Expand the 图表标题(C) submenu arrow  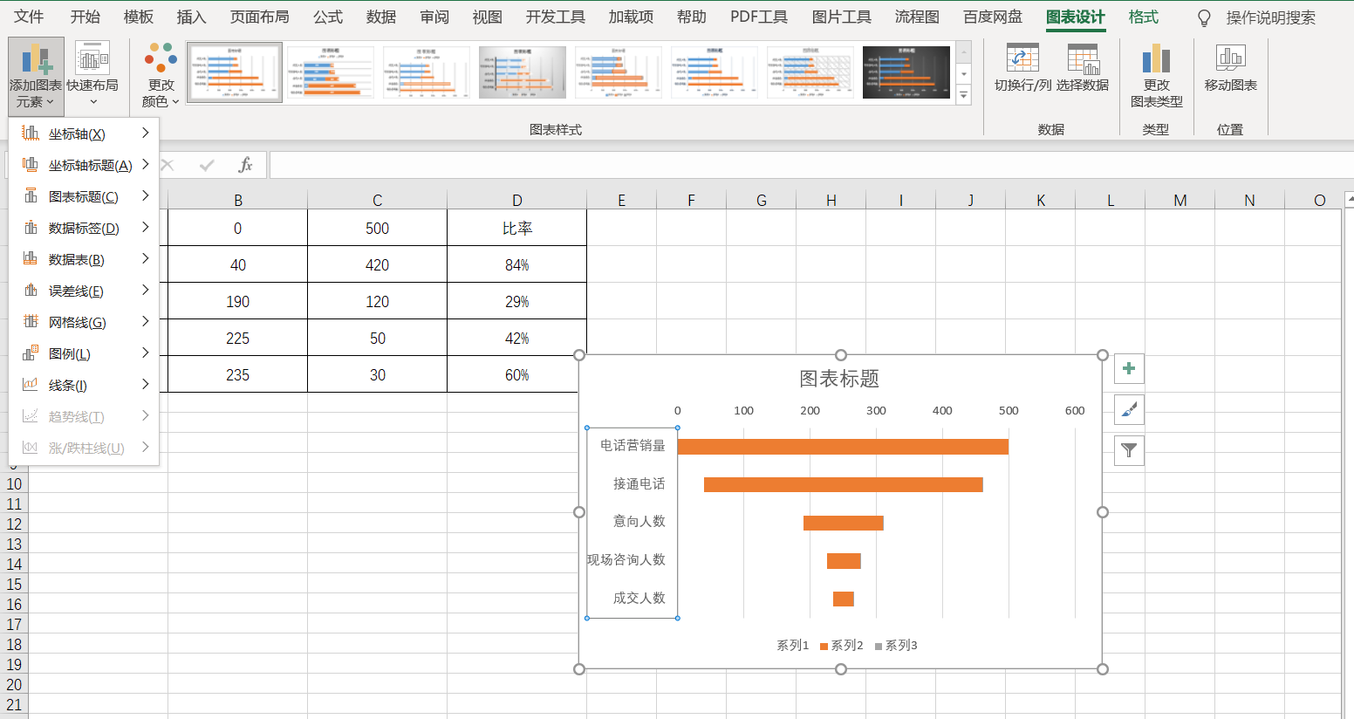(x=145, y=195)
